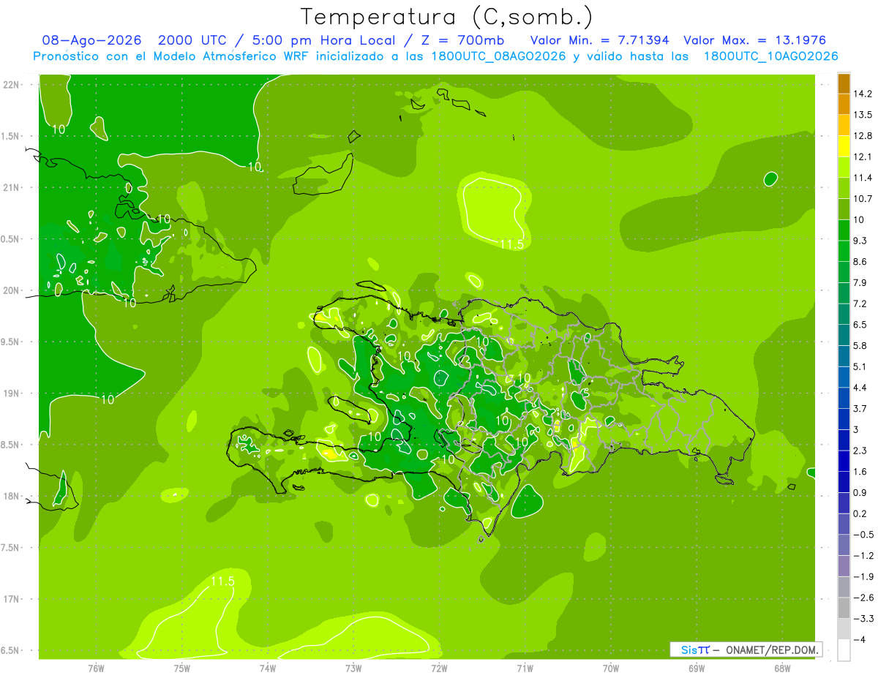Click the "5.1" colorbar label

coord(861,366)
